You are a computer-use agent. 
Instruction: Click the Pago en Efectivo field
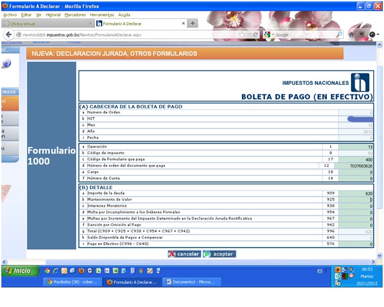click(356, 244)
